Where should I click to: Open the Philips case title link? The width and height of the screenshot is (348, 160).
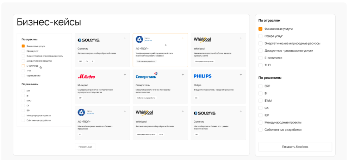coord(197,85)
